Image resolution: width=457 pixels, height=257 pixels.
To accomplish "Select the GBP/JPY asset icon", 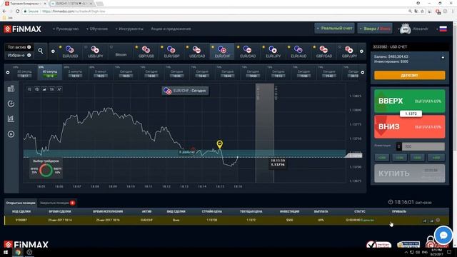I will coord(349,49).
